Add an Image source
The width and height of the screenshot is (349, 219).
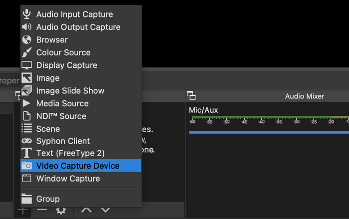pos(48,78)
